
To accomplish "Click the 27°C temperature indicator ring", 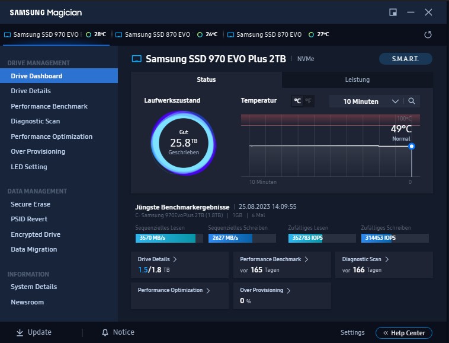I will tap(311, 34).
